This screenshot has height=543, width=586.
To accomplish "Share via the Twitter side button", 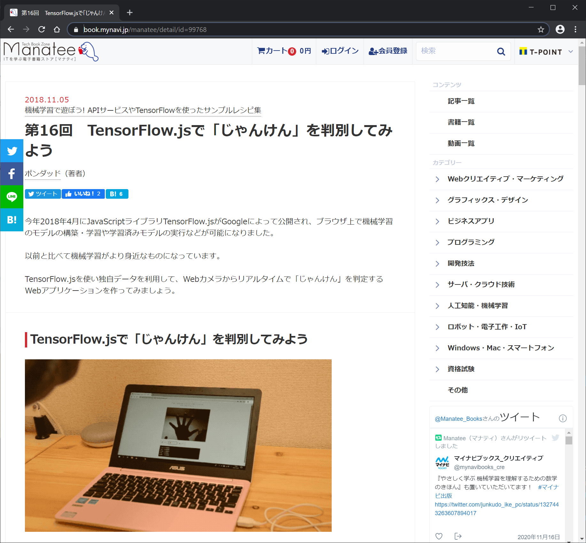I will point(12,151).
